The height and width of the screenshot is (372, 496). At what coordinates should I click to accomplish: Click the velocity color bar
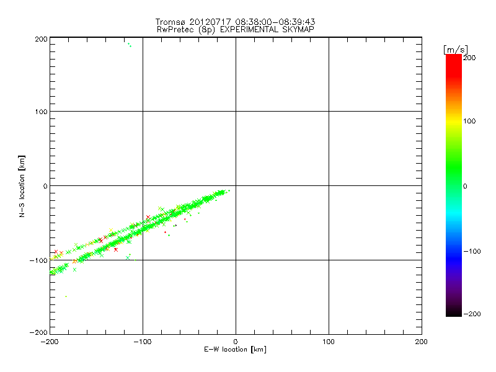454,185
